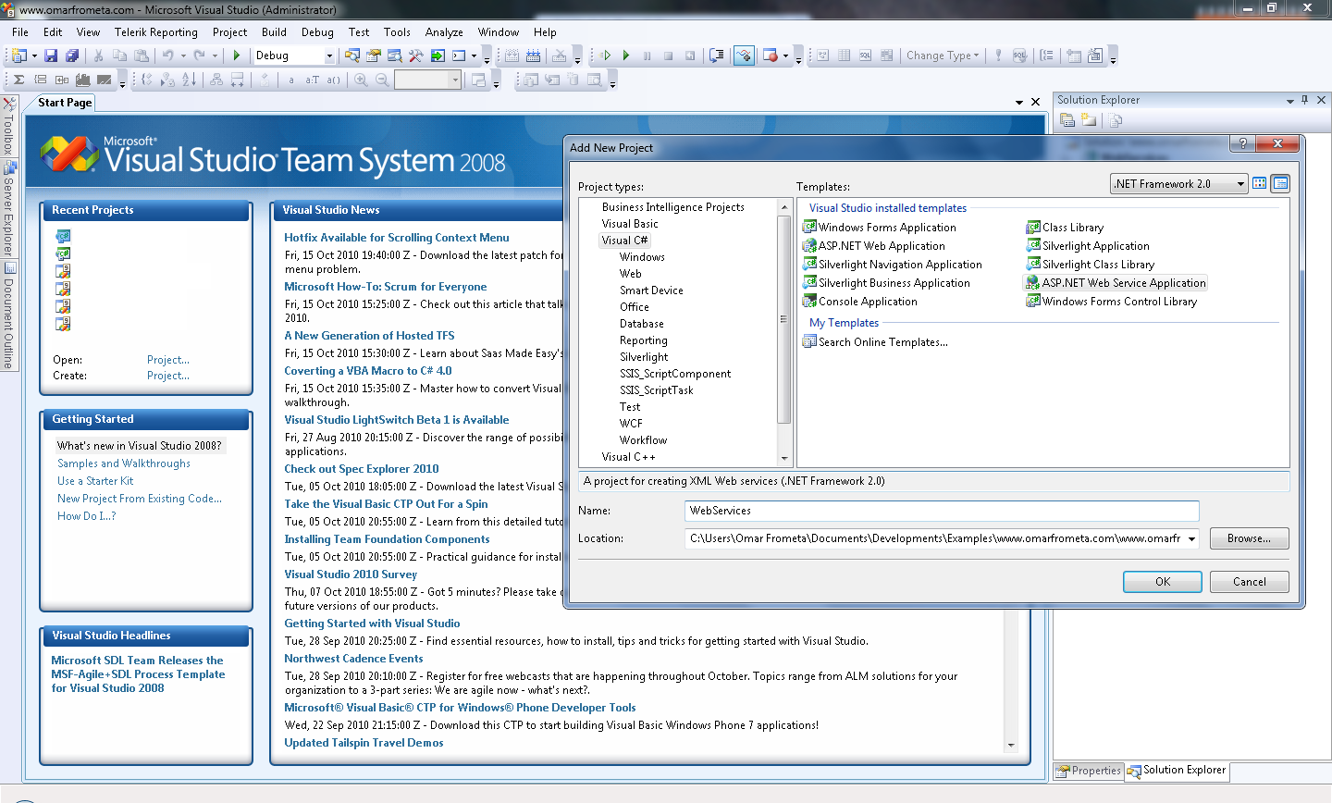
Task: Click the Name field containing WebServices
Action: tap(942, 511)
